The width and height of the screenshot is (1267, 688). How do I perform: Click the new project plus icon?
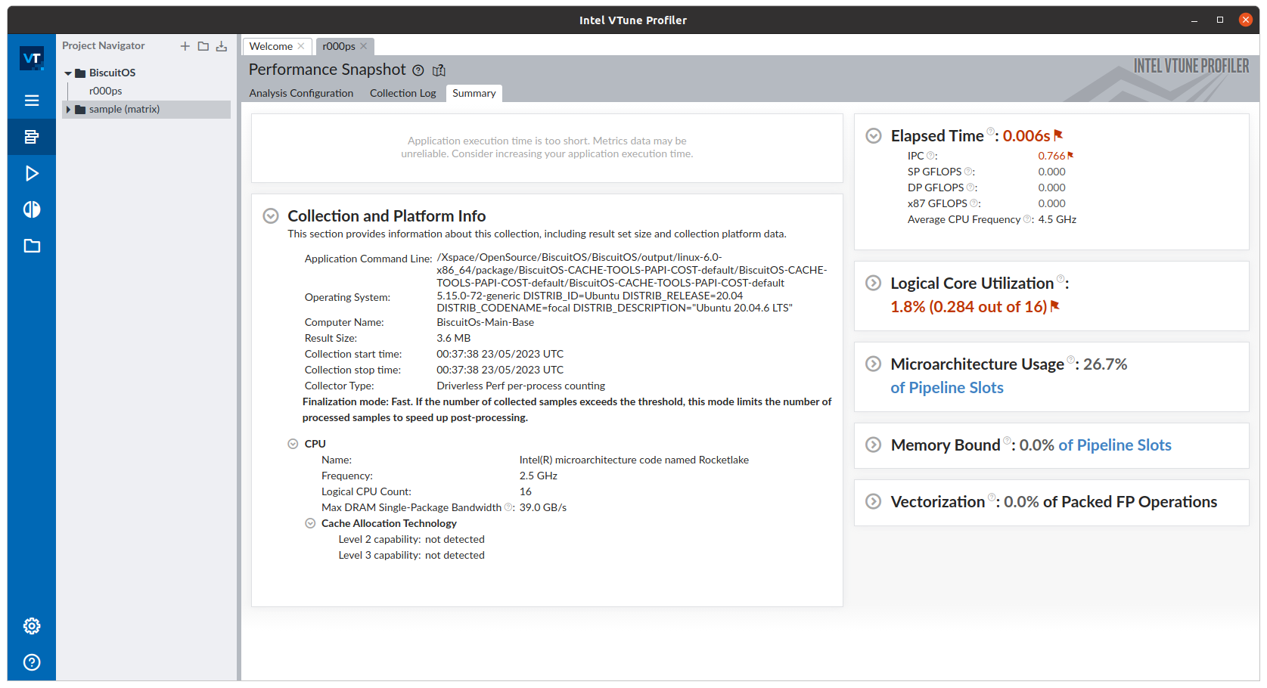(185, 46)
